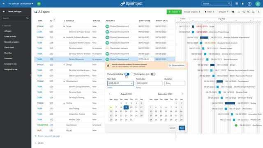Select Recently created in sidebar

(x=12, y=42)
